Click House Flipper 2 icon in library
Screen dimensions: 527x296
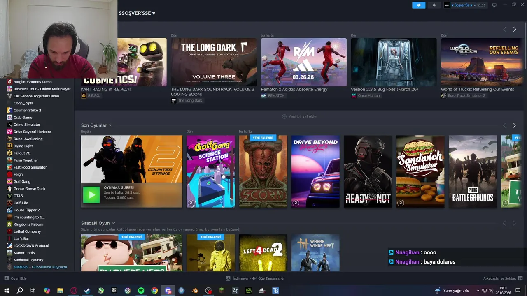coord(9,210)
